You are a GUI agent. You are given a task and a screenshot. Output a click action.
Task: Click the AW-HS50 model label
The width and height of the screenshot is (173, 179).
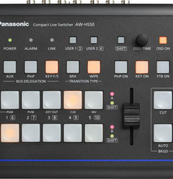pyautogui.click(x=85, y=25)
